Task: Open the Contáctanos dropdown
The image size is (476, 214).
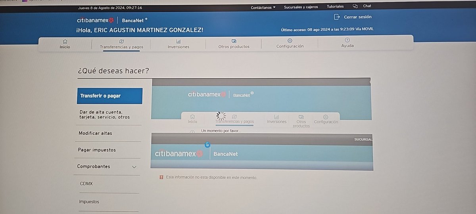Action: click(x=263, y=7)
